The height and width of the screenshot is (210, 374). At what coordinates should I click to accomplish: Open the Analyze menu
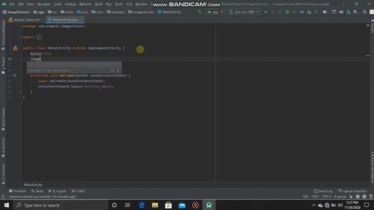click(70, 4)
